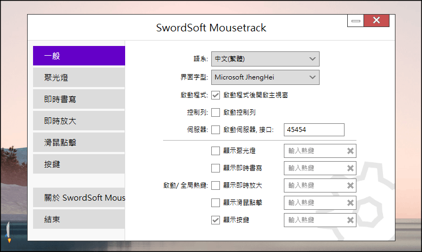The height and width of the screenshot is (252, 422).
Task: Check the 顯示即時放大 checkbox
Action: point(215,185)
